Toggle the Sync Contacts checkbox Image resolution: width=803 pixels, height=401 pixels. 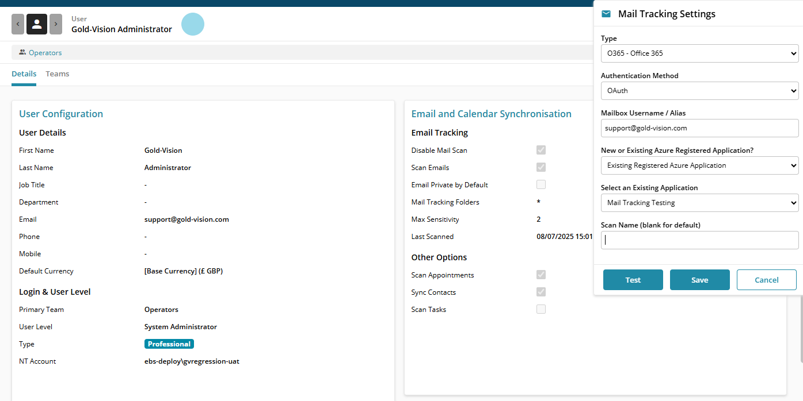pyautogui.click(x=541, y=292)
